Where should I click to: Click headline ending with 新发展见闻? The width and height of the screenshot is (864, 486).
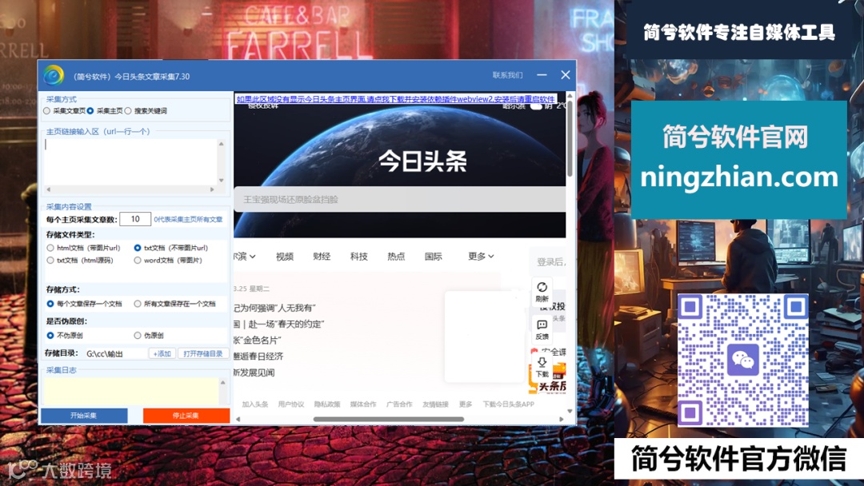[254, 372]
